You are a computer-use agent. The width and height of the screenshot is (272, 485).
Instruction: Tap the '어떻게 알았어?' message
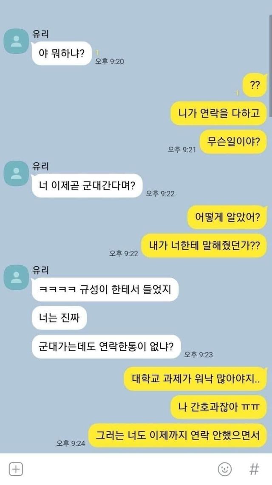click(x=227, y=217)
